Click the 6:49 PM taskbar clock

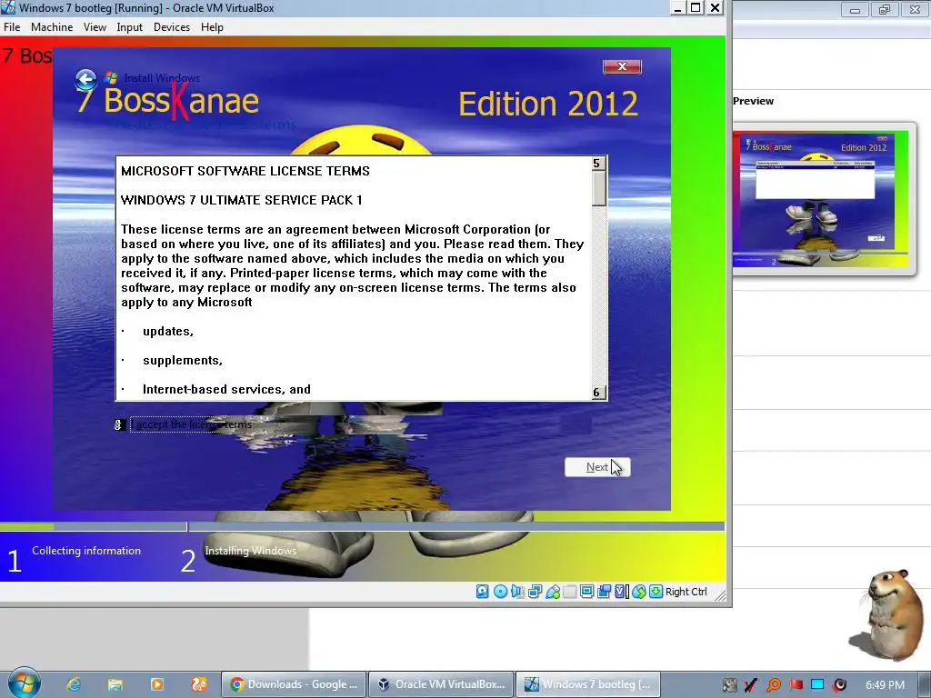(x=885, y=685)
